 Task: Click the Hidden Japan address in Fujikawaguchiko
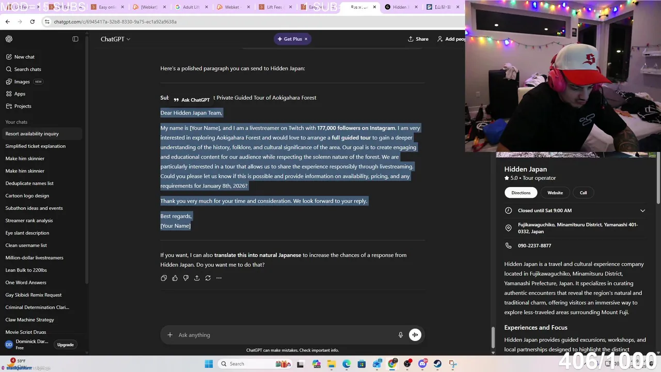(578, 228)
